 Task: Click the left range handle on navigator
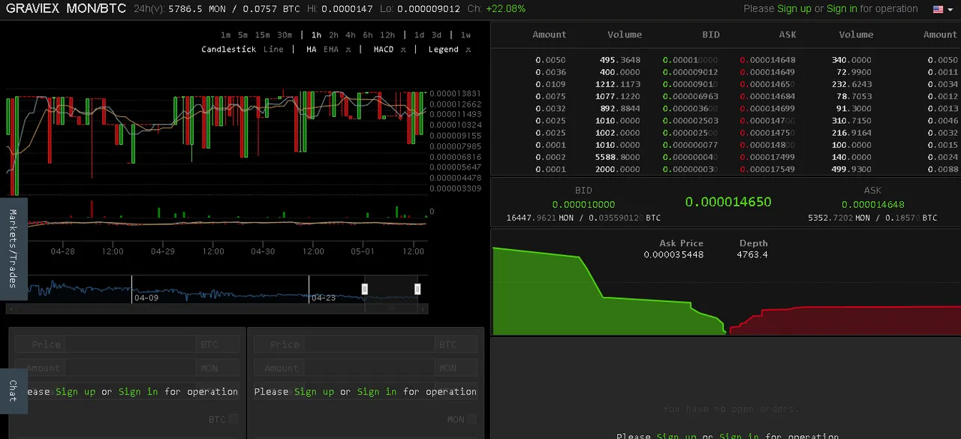point(365,289)
